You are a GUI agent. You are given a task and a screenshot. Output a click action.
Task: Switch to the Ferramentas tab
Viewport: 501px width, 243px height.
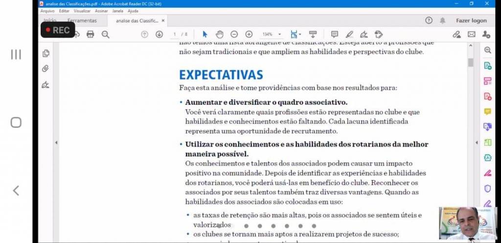tap(82, 20)
